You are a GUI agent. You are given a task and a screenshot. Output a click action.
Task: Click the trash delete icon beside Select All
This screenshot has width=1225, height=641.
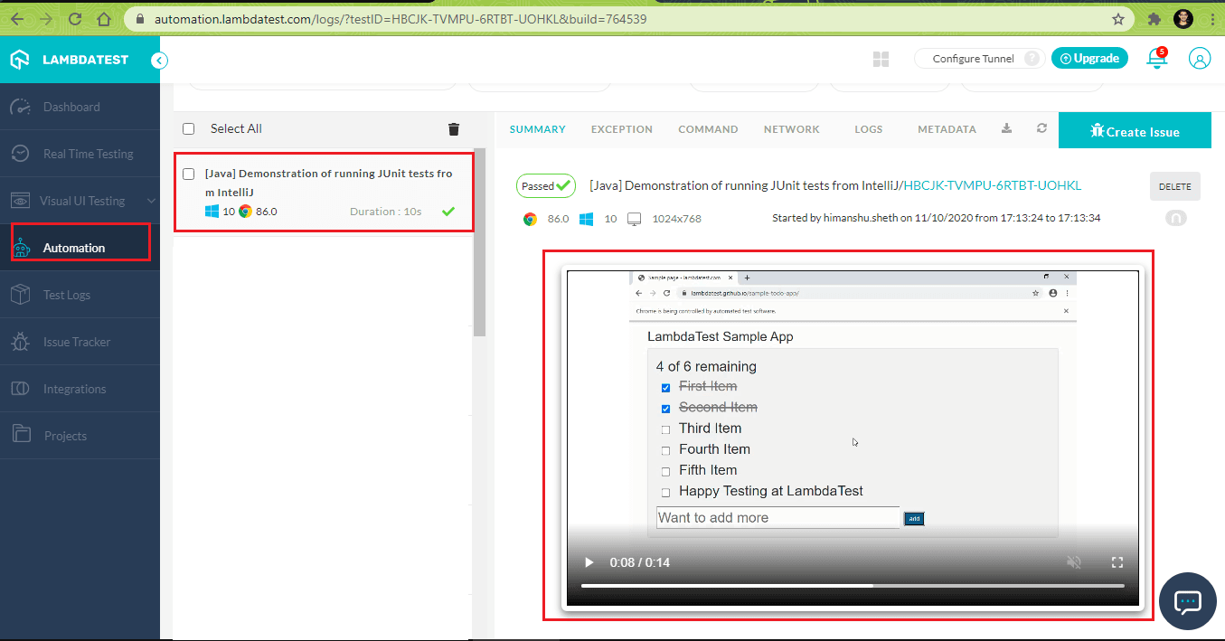[454, 129]
